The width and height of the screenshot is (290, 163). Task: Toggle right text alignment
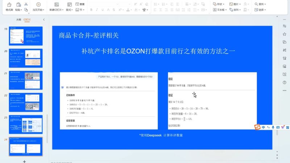[166, 10]
